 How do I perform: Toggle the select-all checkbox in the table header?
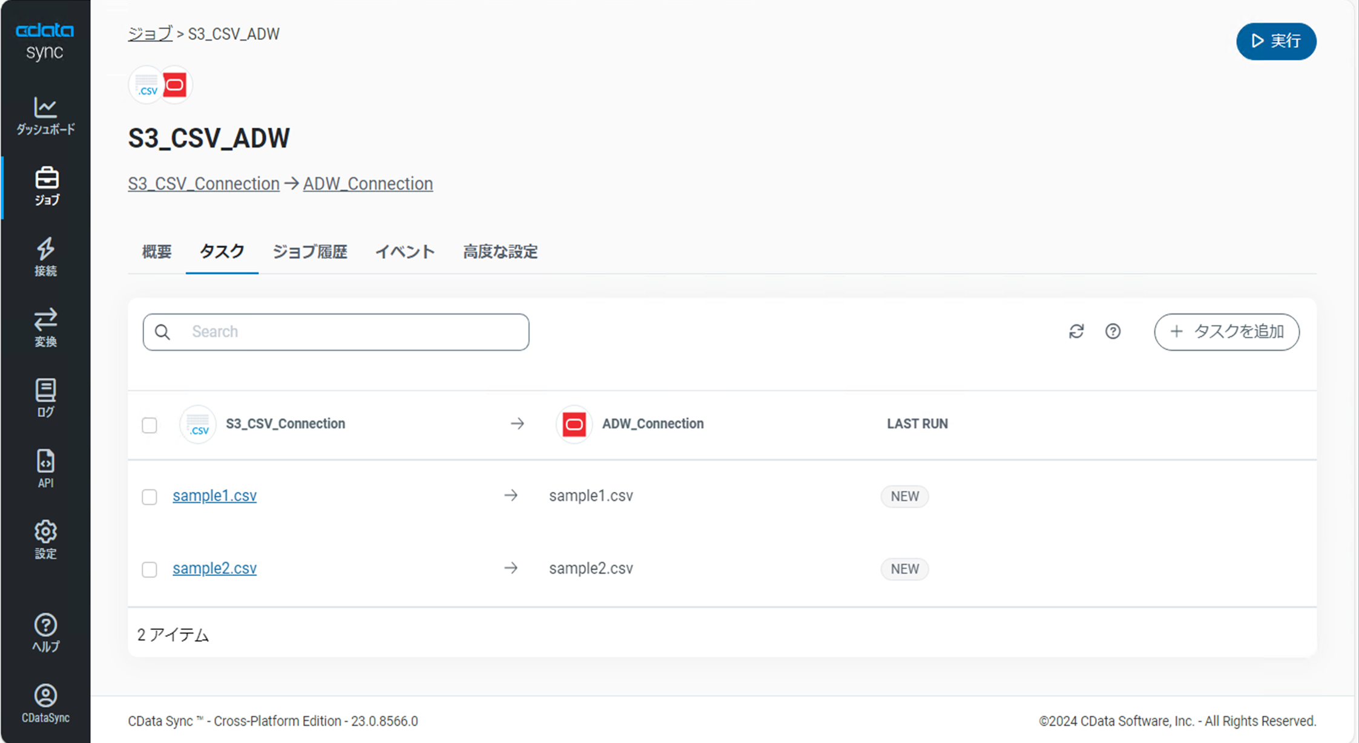pos(150,425)
